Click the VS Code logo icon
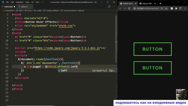This screenshot has height=106, width=188. (3, 2)
